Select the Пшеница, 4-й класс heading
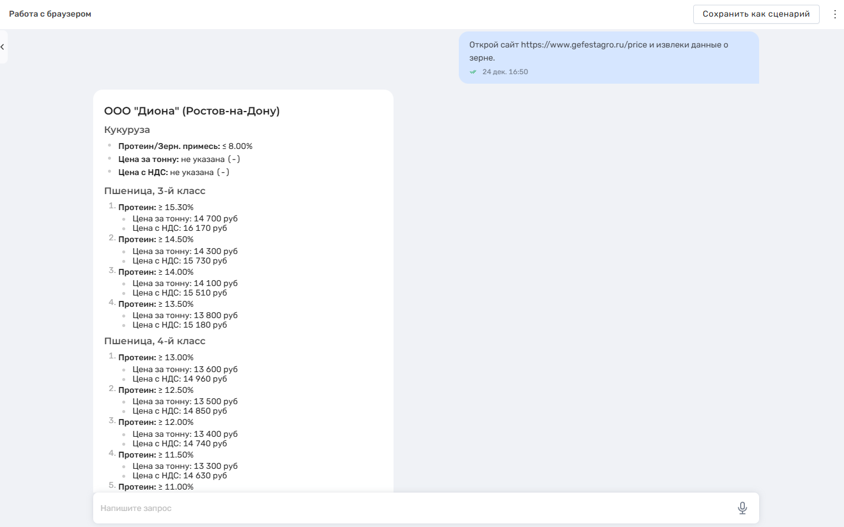This screenshot has height=527, width=844. [x=155, y=341]
